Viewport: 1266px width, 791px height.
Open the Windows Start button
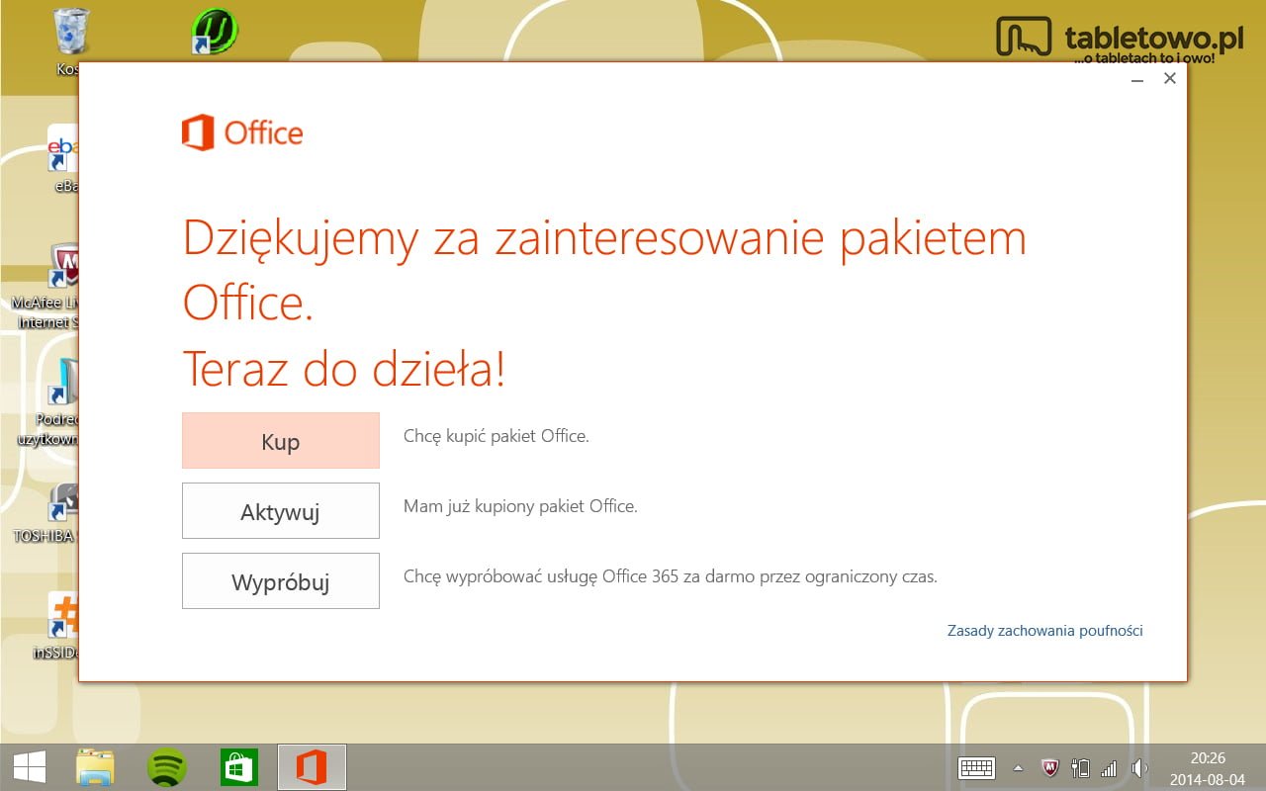(29, 767)
